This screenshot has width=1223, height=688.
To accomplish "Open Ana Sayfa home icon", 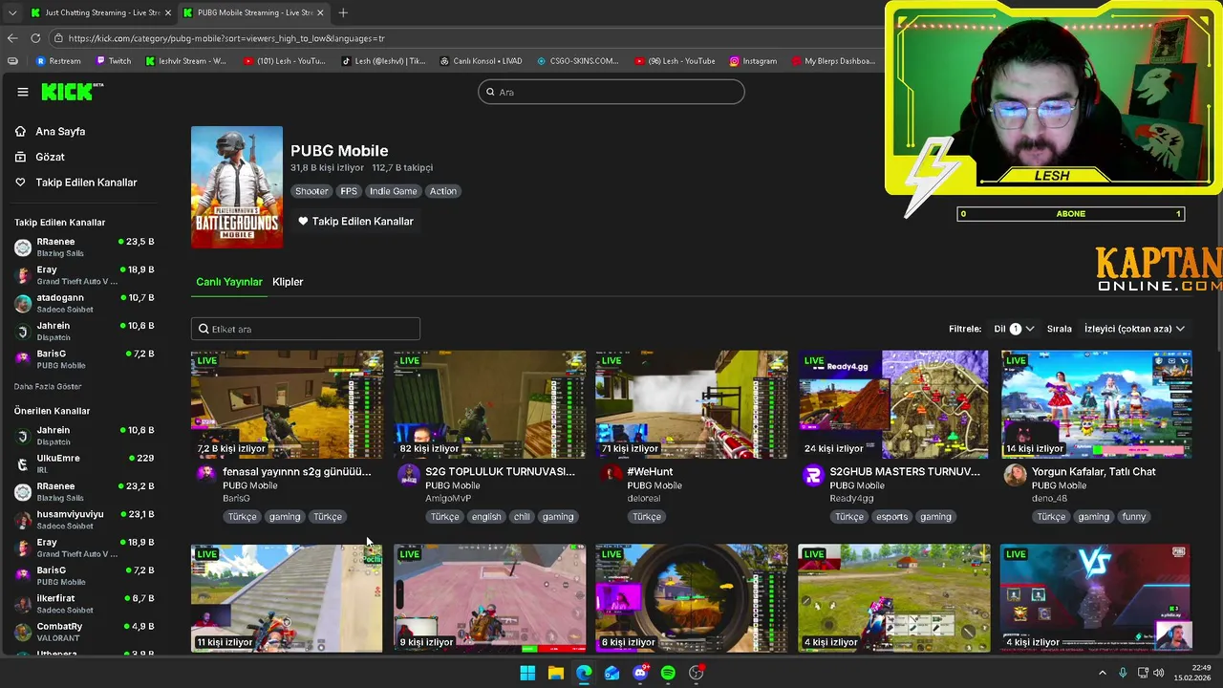I will [x=20, y=131].
